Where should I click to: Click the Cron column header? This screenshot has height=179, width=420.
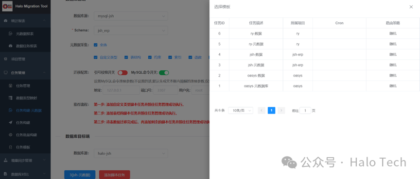tap(339, 23)
